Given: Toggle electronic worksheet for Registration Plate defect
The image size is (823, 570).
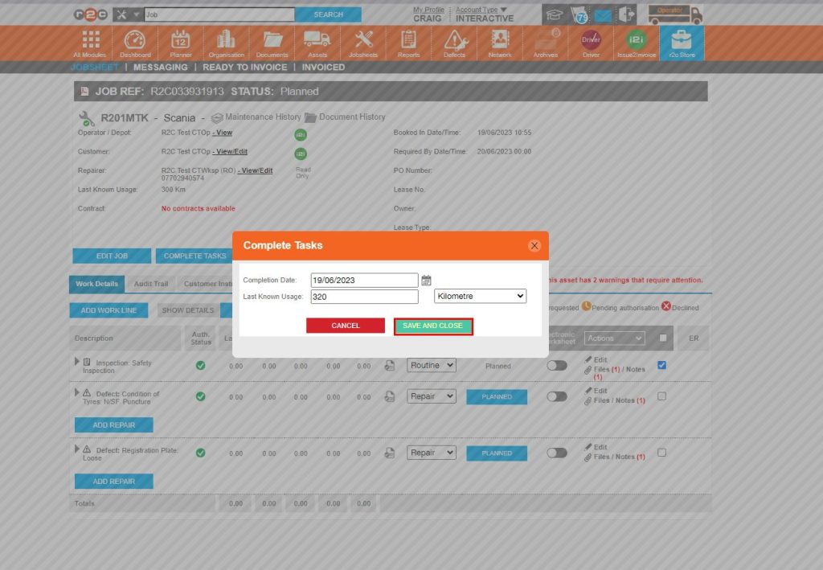Looking at the screenshot, I should tap(556, 453).
